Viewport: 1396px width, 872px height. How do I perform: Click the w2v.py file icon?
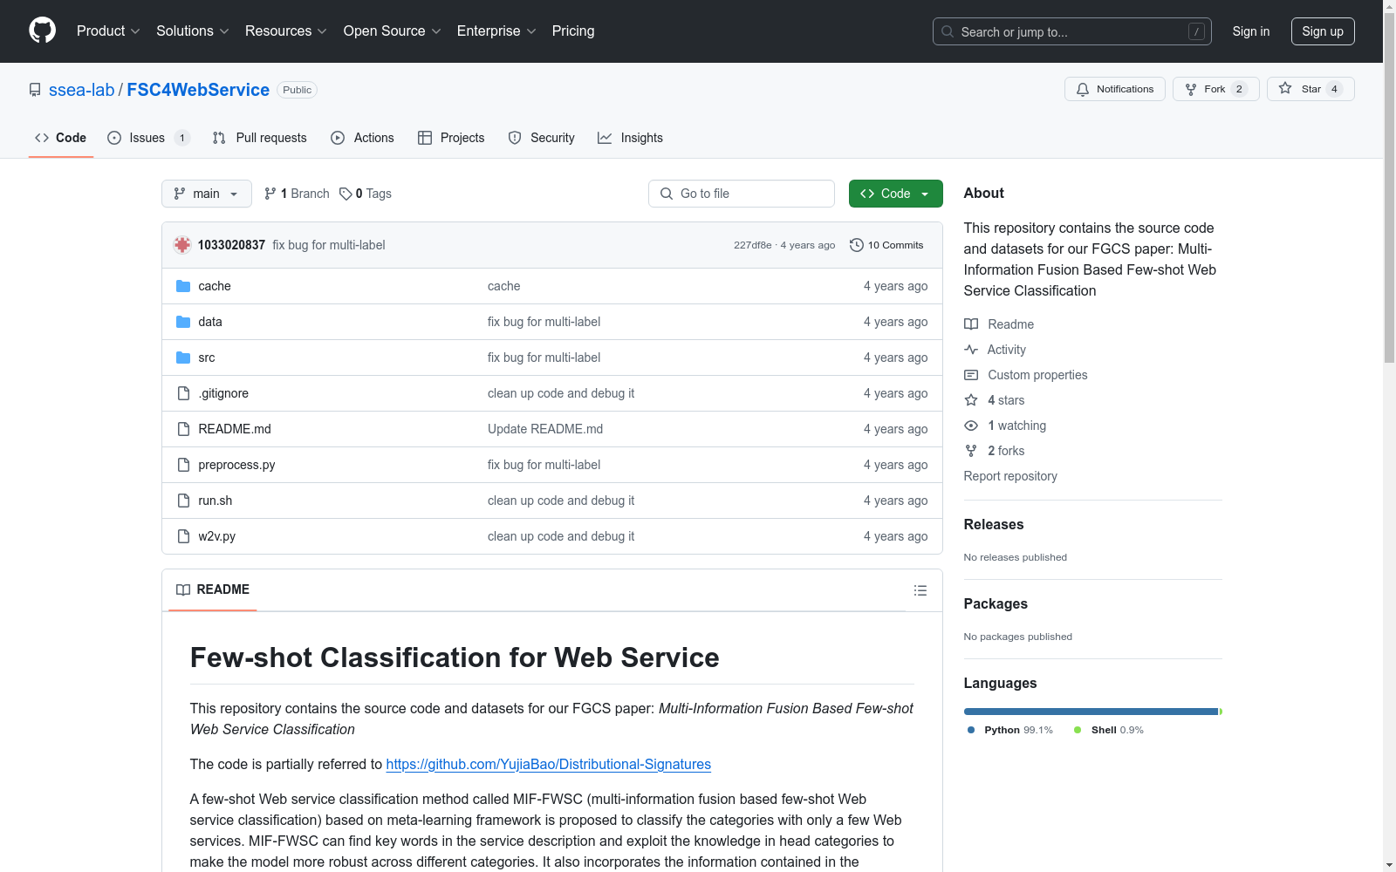coord(183,536)
